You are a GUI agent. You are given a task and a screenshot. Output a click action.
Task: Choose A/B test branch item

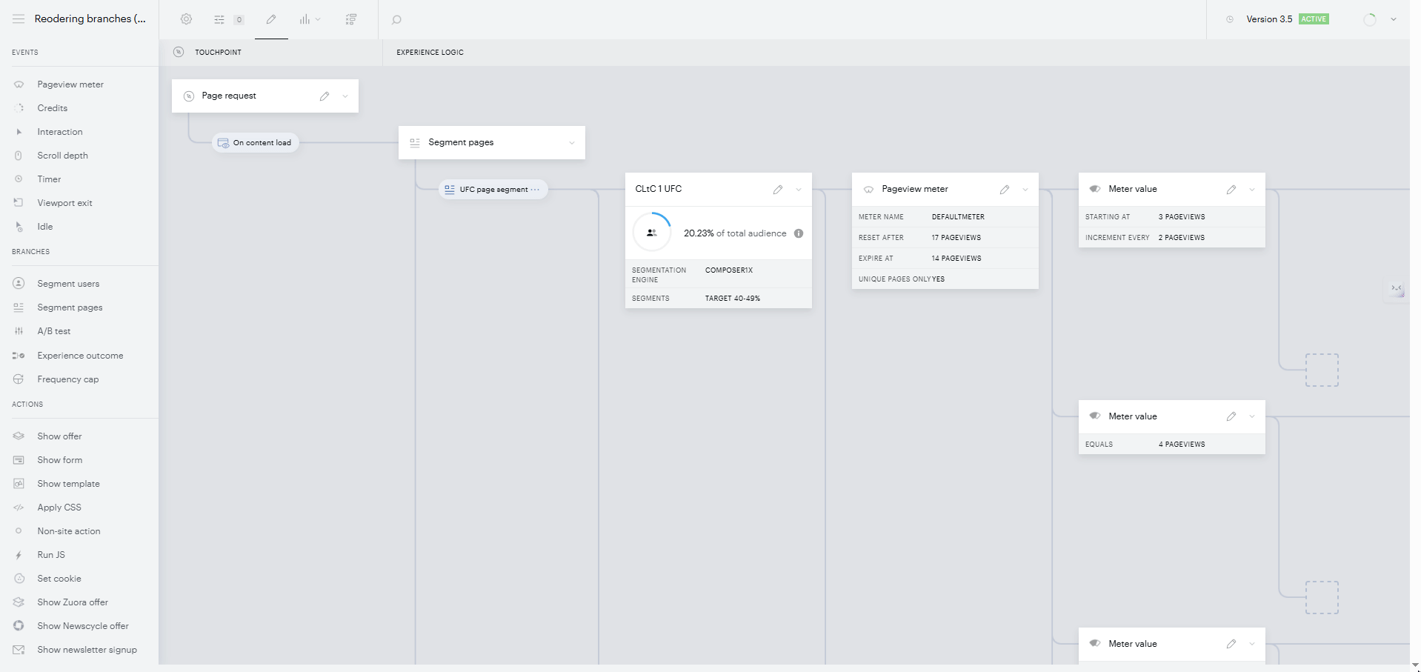[54, 331]
